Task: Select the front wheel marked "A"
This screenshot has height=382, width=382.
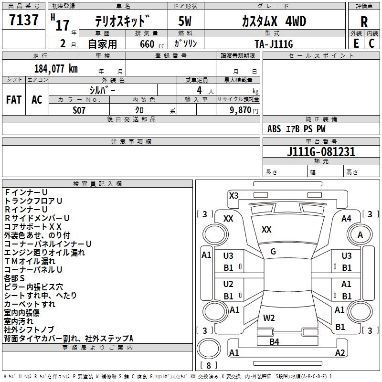Action: 360,235
